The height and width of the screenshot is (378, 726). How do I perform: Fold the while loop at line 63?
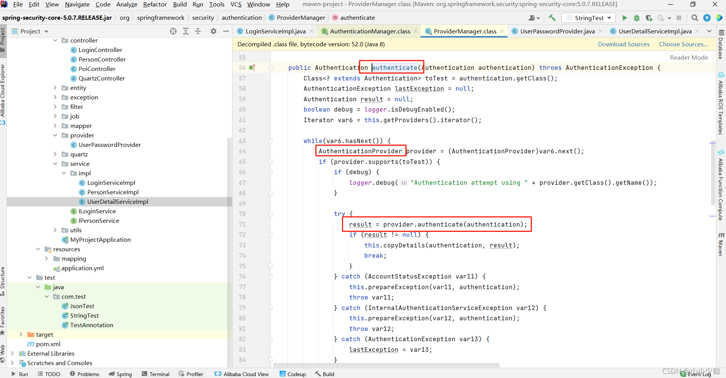[x=270, y=141]
